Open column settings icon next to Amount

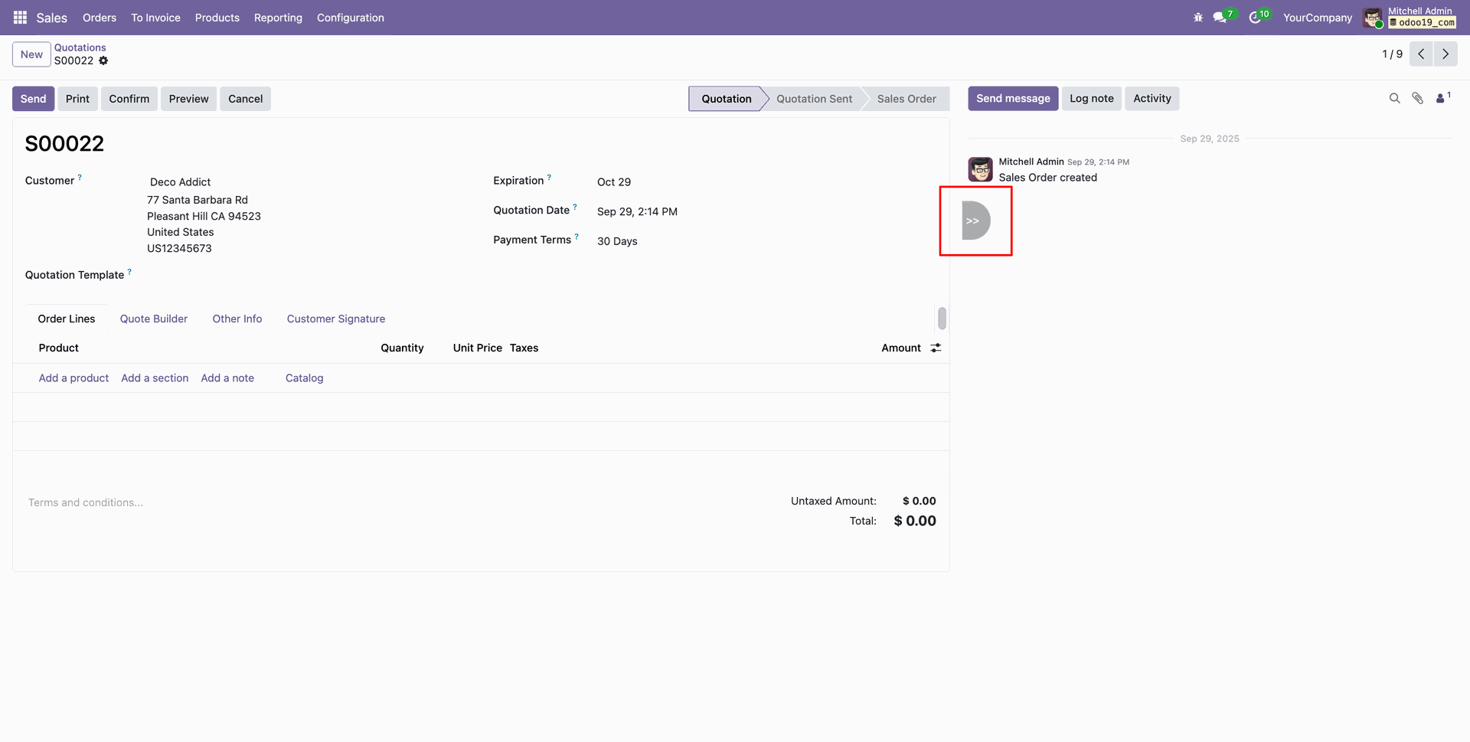936,348
